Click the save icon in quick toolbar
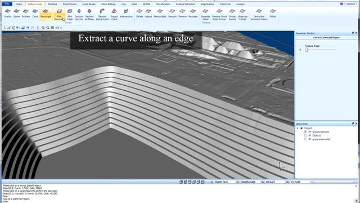The width and height of the screenshot is (360, 203). tap(23, 28)
